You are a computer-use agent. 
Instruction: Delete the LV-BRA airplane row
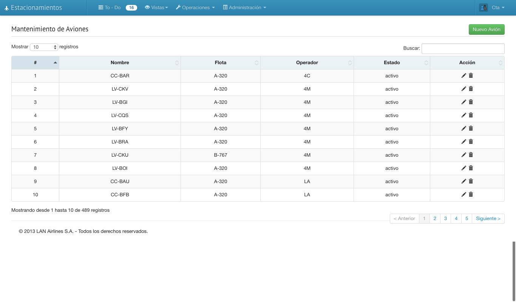pos(471,142)
